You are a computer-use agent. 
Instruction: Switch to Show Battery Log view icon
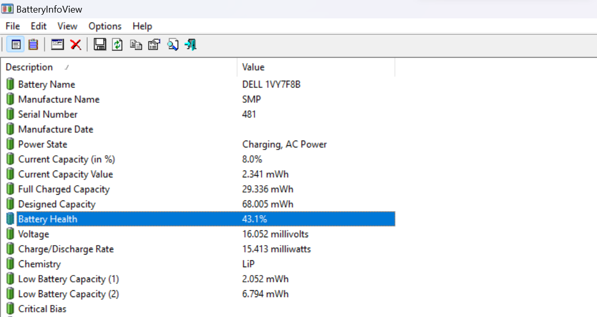33,45
